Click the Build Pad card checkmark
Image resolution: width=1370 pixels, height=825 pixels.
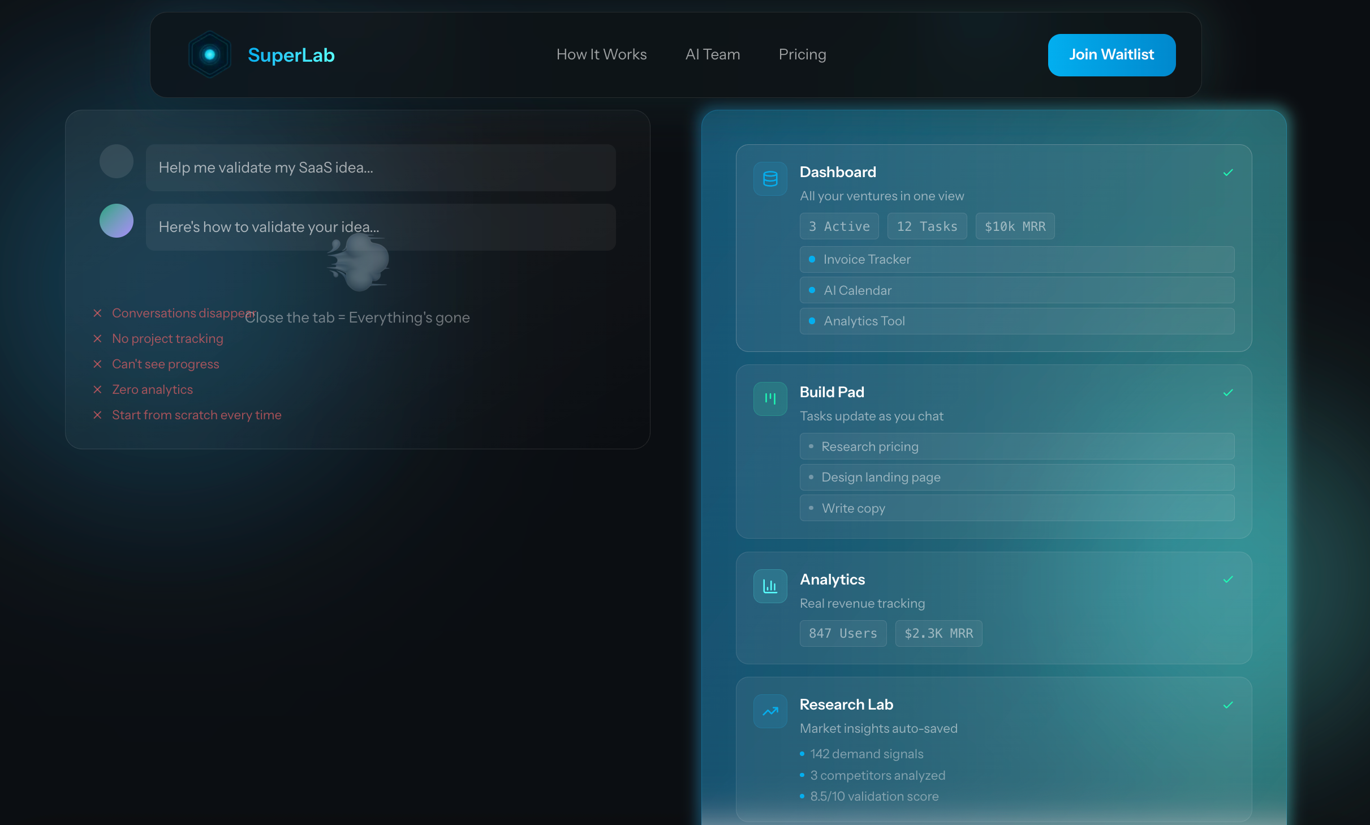point(1227,393)
